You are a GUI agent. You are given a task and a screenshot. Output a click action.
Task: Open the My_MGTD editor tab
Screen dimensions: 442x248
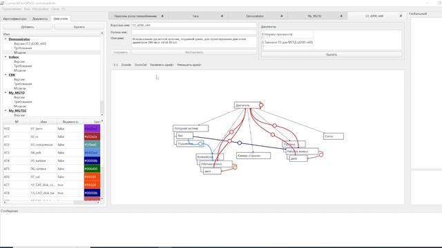[314, 16]
